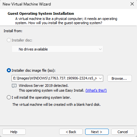This screenshot has height=137, width=137.
Task: Click the blank hard disk description text
Action: (57, 105)
